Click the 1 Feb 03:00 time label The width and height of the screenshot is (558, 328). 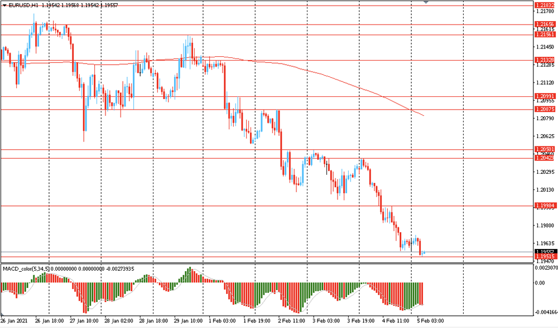222,321
